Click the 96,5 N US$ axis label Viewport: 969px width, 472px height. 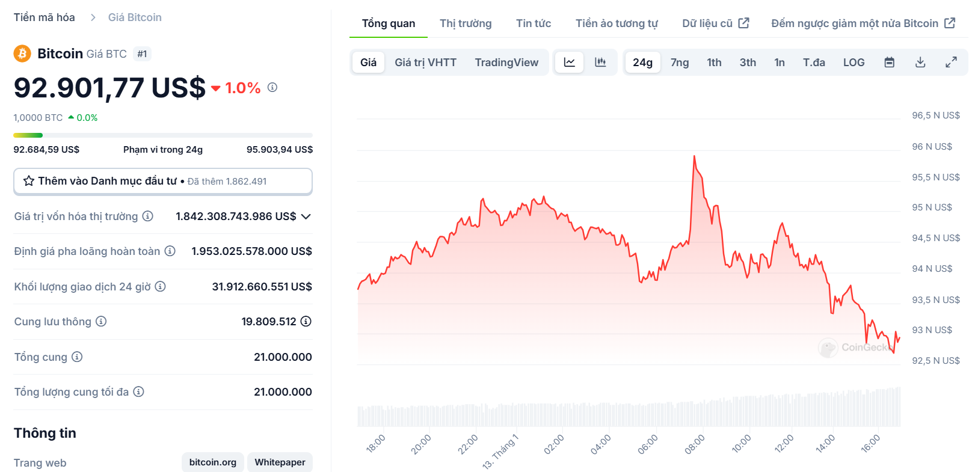936,115
